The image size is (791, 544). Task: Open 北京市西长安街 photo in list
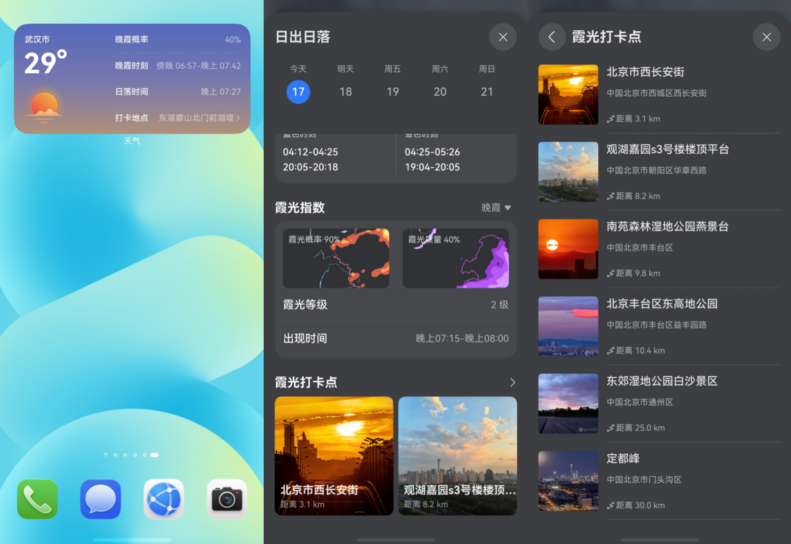pyautogui.click(x=568, y=94)
